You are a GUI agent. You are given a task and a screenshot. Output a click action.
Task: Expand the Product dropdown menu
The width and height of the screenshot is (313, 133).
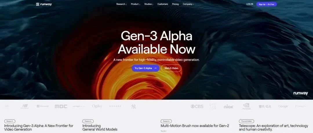[x=136, y=4]
